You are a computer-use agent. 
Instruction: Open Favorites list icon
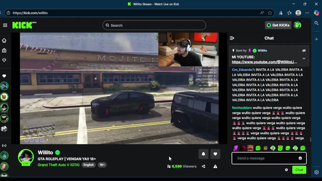point(289,13)
